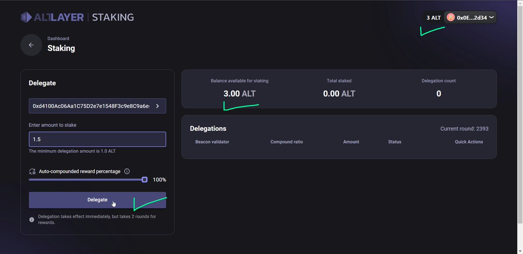Expand the beacon validator address selector
This screenshot has width=523, height=254.
tap(157, 106)
